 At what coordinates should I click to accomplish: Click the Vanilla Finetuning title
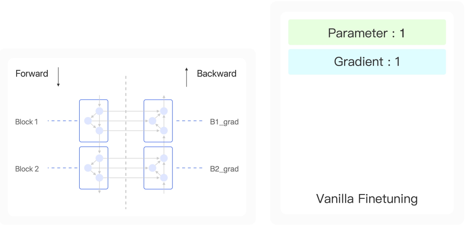tap(367, 199)
